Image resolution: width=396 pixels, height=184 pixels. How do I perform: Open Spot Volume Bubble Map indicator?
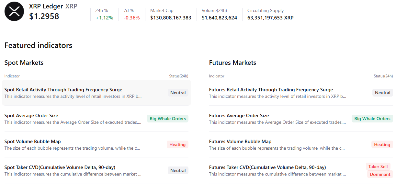96,144
